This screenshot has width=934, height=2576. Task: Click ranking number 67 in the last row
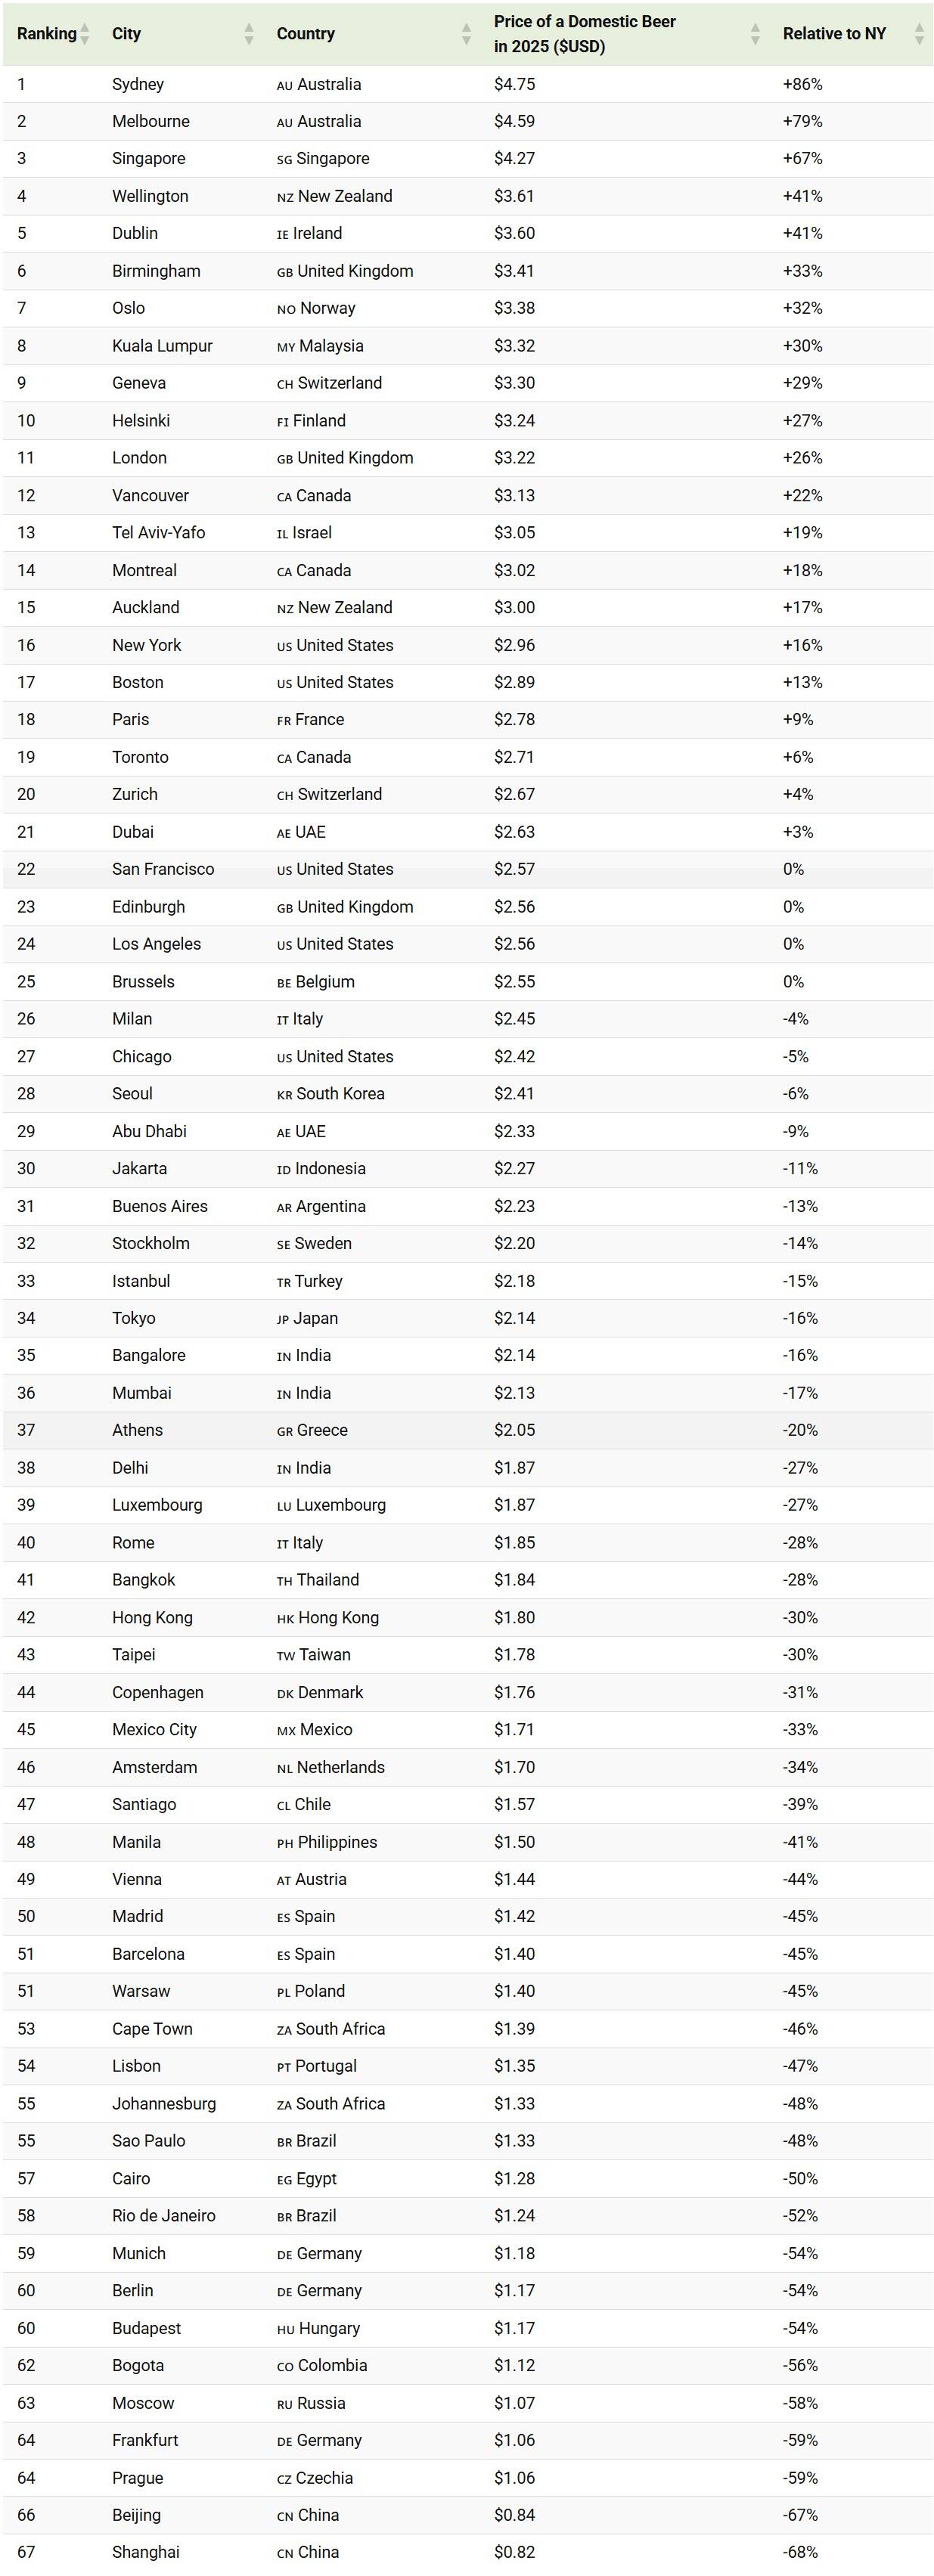tap(26, 2552)
